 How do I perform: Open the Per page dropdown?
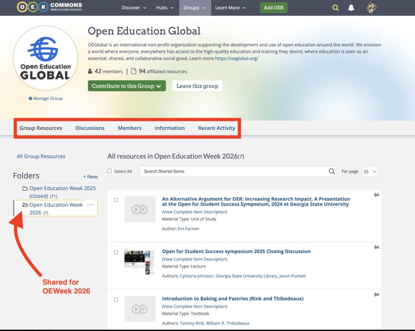pyautogui.click(x=370, y=172)
